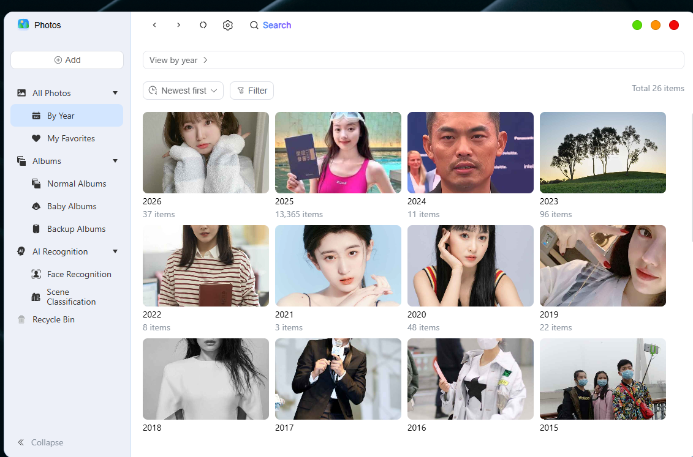Click the Search link text
Screen dimensions: 693x457
[277, 25]
